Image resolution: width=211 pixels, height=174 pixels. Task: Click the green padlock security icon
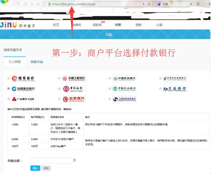pyautogui.click(x=50, y=4)
